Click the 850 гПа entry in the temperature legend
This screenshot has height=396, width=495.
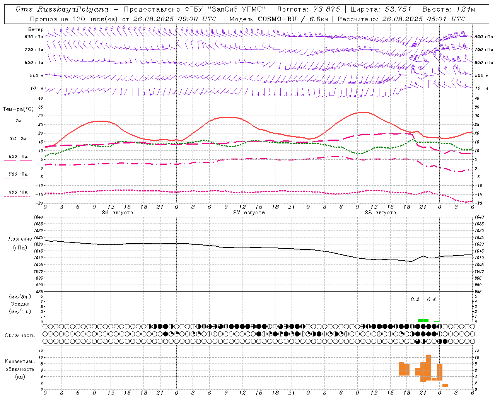(x=18, y=157)
